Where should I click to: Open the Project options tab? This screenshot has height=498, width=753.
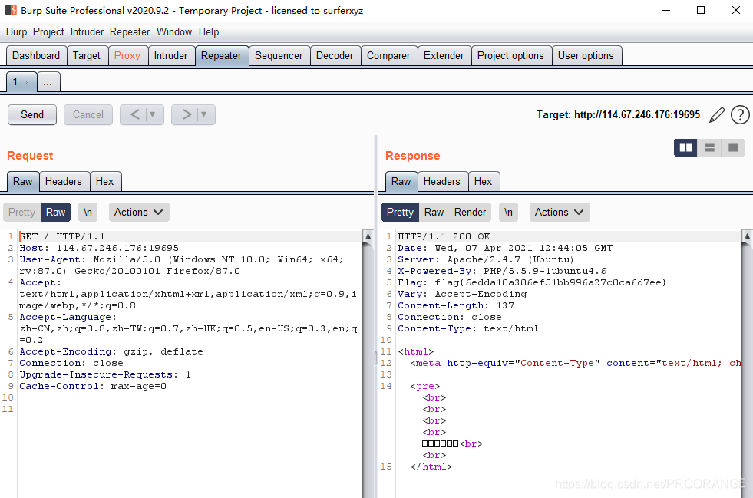[x=510, y=56]
